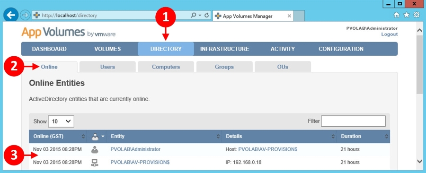Sort by Online (GST) column
The image size is (426, 173).
coord(58,137)
